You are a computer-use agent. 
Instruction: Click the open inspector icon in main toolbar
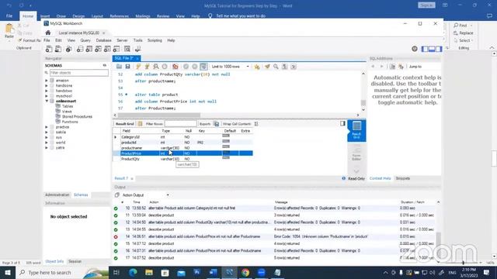click(69, 49)
